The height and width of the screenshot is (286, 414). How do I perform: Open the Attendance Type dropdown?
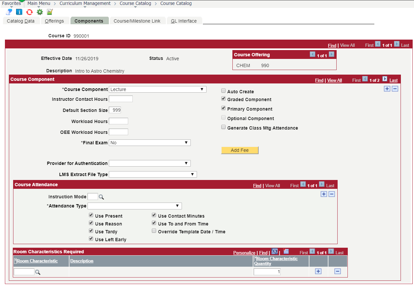(134, 206)
